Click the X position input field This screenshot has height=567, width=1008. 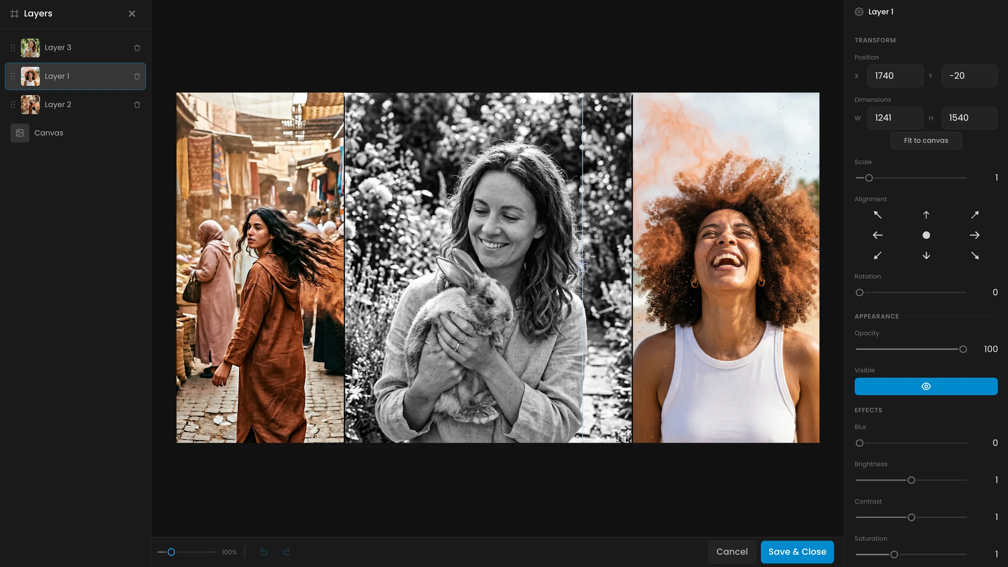(895, 76)
